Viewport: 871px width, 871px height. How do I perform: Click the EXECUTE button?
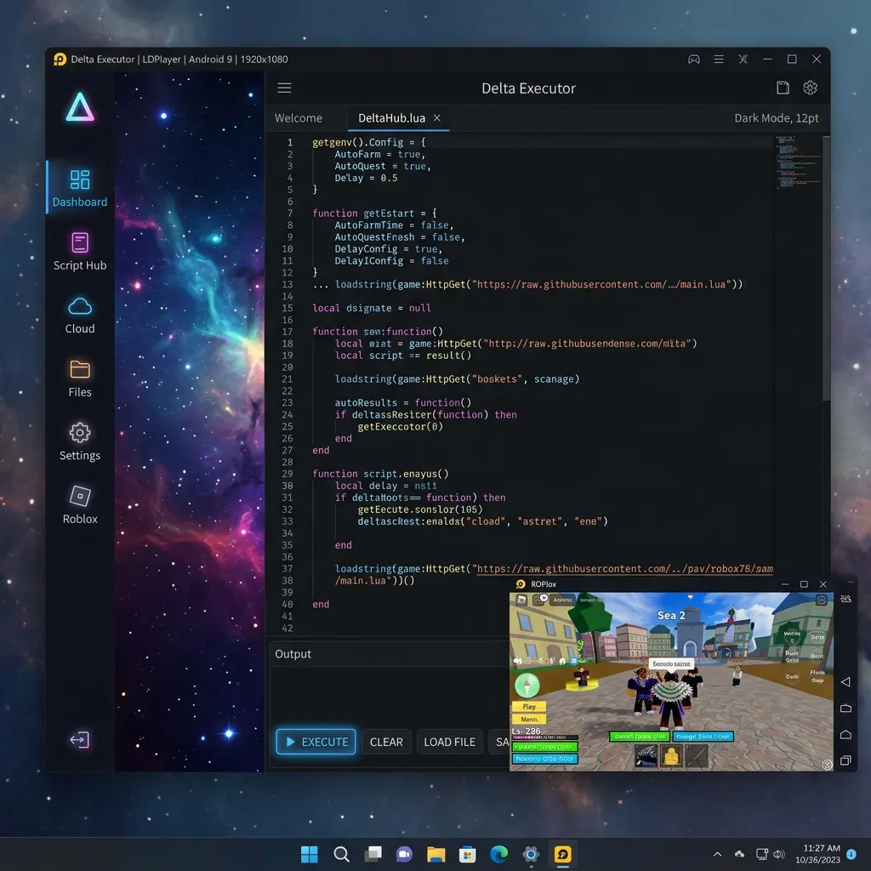pos(316,742)
